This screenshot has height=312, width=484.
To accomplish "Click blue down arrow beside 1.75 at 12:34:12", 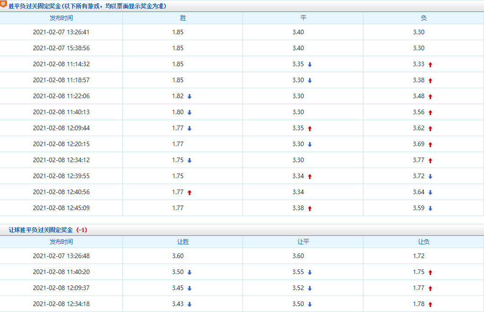I will 189,161.
